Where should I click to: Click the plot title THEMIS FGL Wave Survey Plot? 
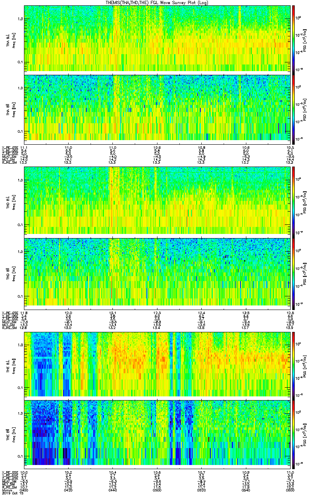pos(157,2)
